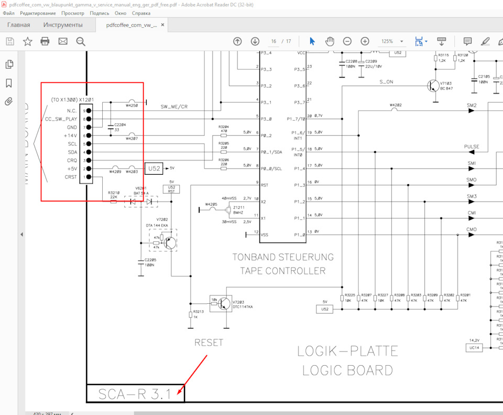Click the +14V pin label
The width and height of the screenshot is (503, 415).
[70, 136]
